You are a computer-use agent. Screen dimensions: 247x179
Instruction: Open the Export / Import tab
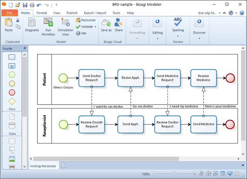coord(95,13)
